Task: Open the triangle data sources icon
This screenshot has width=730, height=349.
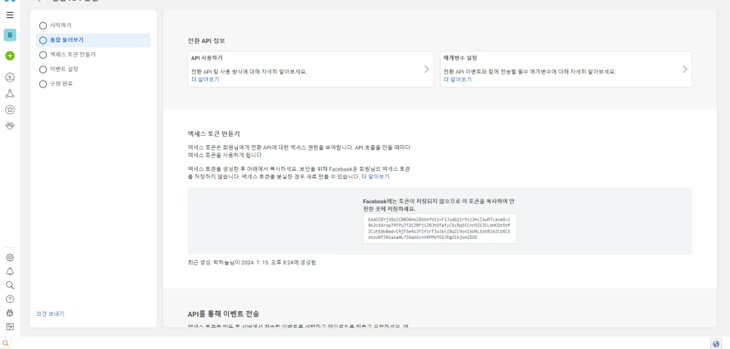Action: (10, 94)
